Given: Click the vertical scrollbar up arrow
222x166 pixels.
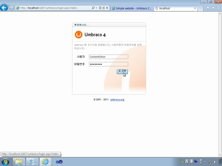Looking at the screenshot, I should [220, 14].
